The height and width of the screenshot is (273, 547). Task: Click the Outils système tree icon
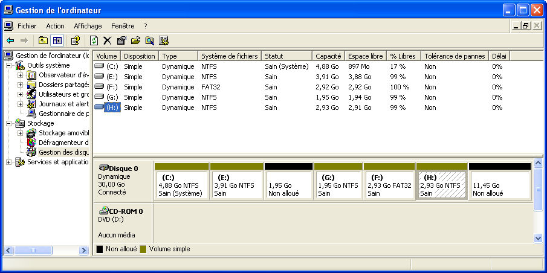(21, 65)
